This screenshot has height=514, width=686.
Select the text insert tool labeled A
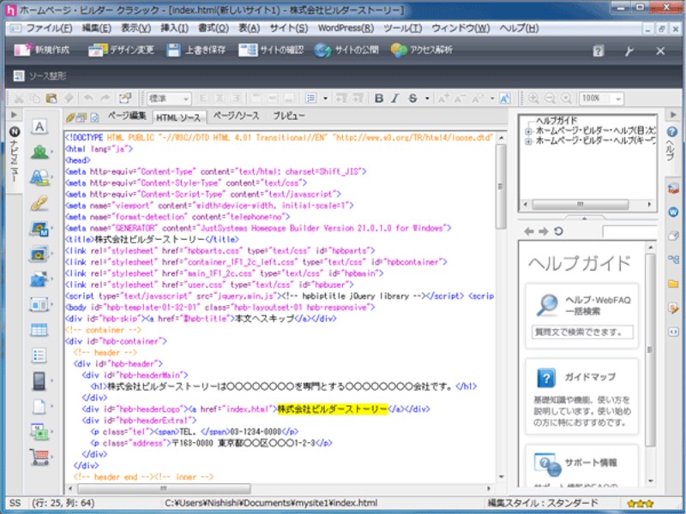coord(39,127)
